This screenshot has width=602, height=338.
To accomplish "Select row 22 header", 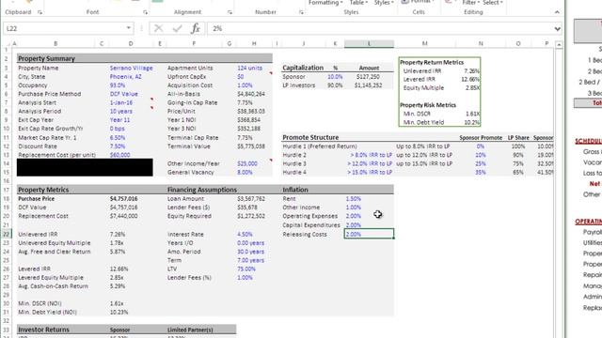I will (x=7, y=234).
